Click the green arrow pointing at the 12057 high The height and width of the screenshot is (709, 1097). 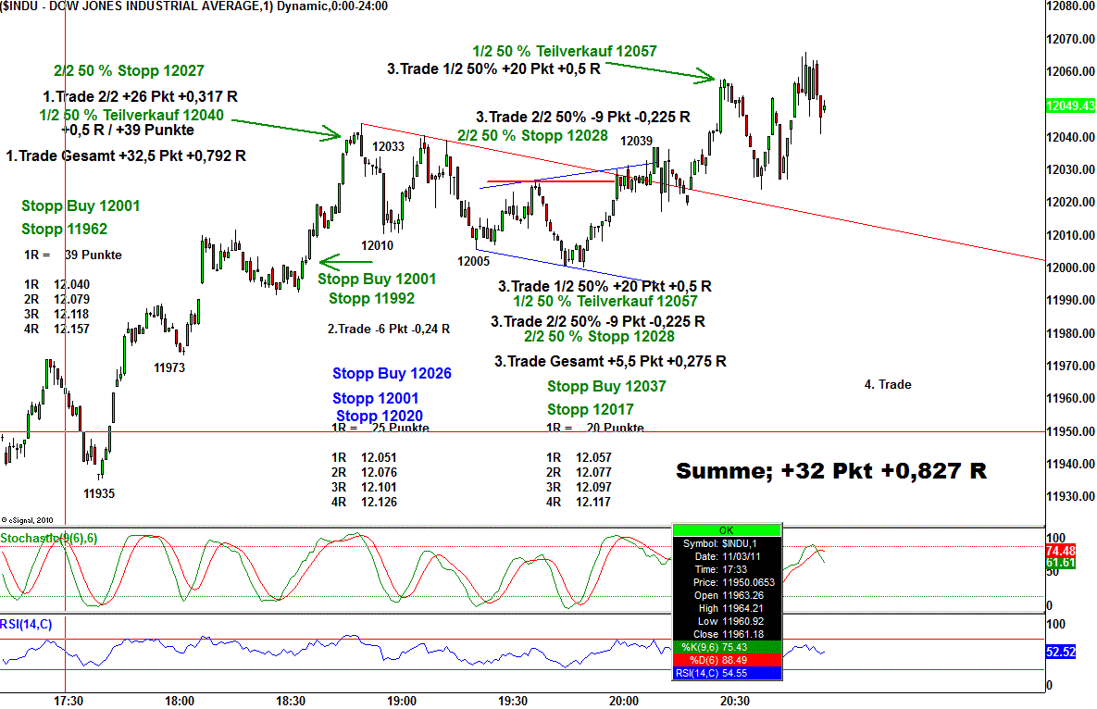coord(658,68)
